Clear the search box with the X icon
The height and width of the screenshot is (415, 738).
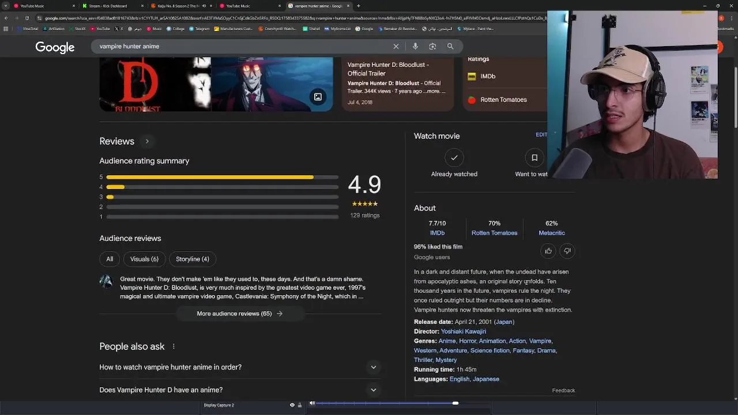click(x=396, y=46)
